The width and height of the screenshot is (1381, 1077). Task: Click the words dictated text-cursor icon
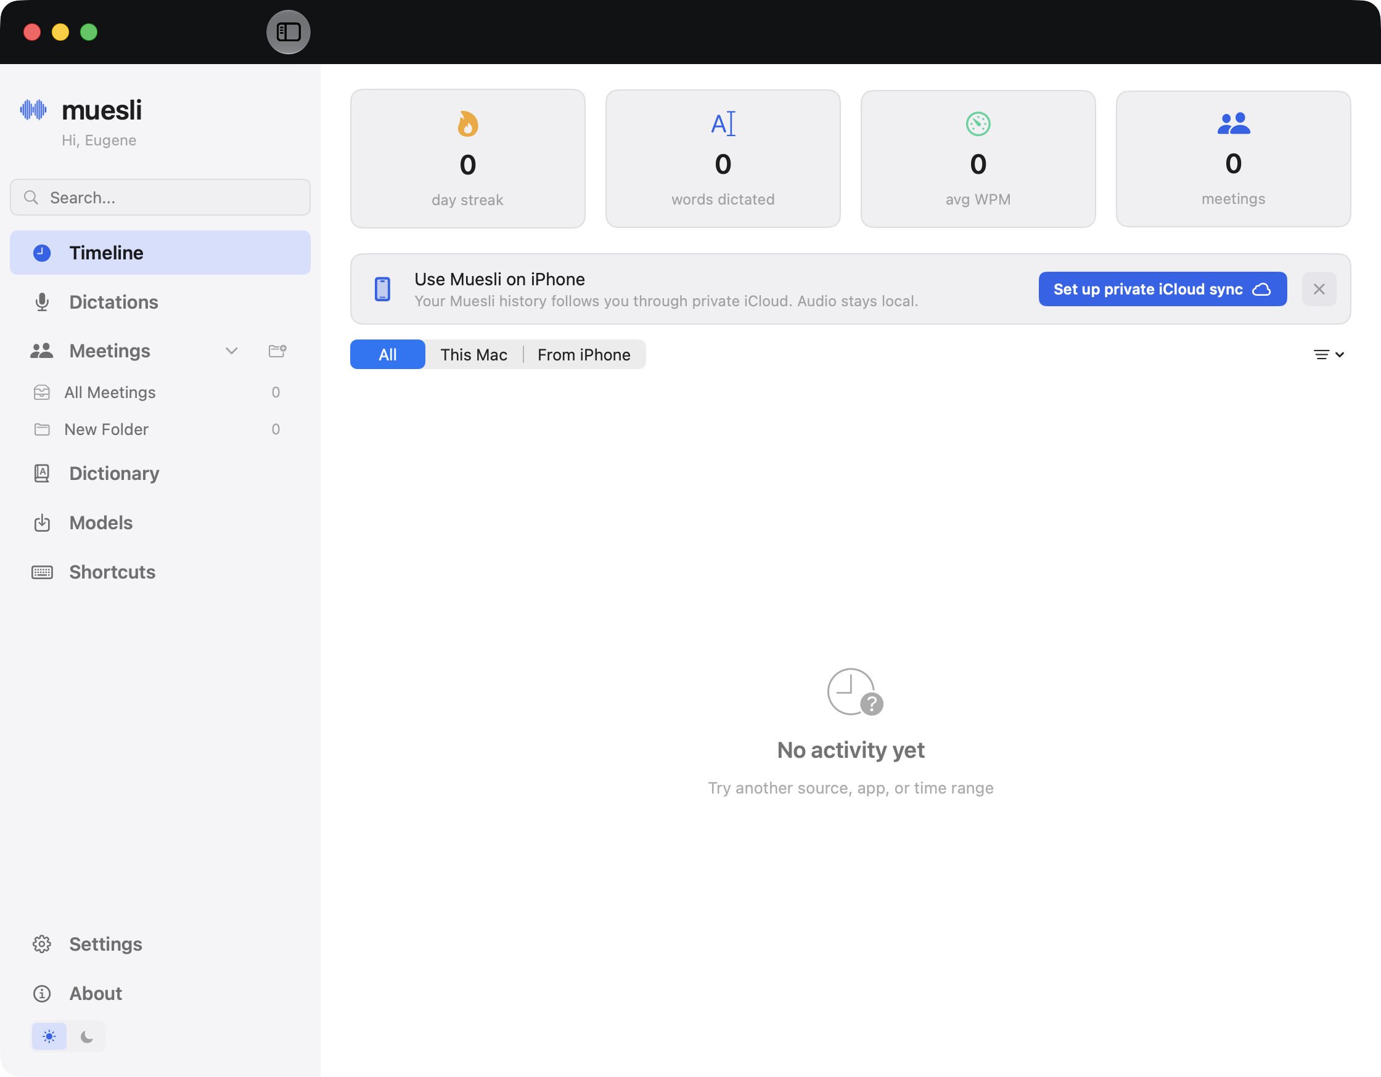click(723, 124)
